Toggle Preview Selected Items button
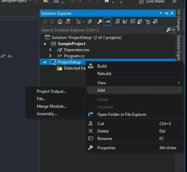 tap(107, 21)
